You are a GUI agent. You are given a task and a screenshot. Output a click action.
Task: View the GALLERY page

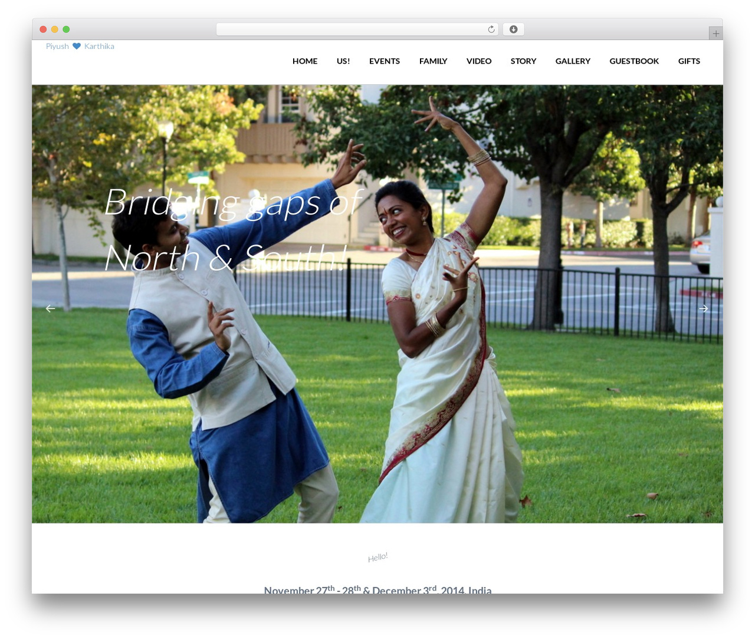[x=573, y=61]
